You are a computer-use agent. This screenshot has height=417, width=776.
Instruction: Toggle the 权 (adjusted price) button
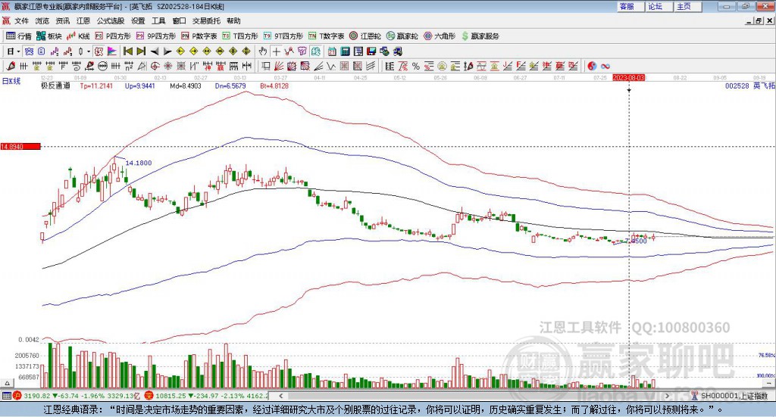pyautogui.click(x=99, y=51)
